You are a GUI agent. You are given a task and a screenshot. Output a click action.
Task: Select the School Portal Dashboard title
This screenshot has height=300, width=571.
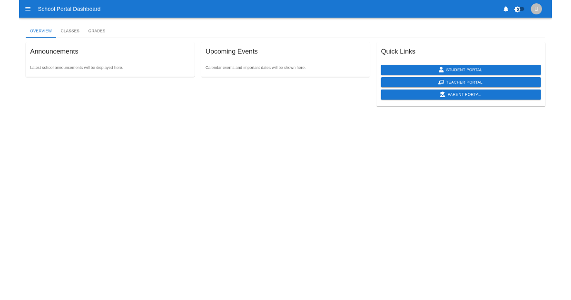point(69,9)
